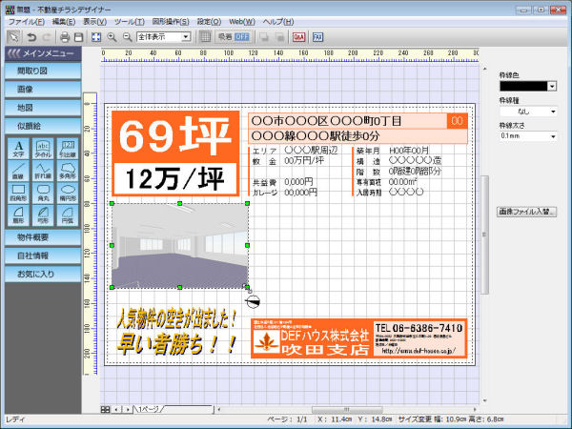572x429 pixels.
Task: Toggle the 吸着 snap OFF switch
Action: click(x=232, y=36)
